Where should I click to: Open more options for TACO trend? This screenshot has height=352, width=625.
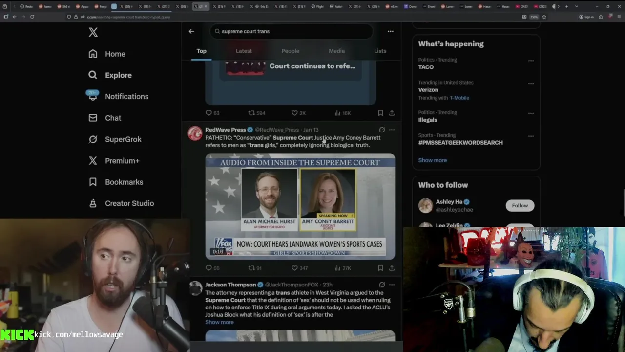pos(531,61)
